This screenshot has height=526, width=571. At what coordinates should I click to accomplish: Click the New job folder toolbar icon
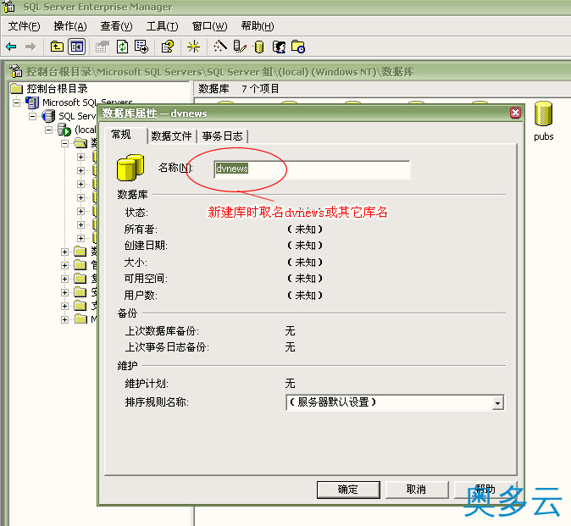[x=298, y=47]
